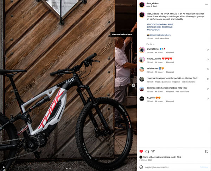The height and width of the screenshot is (171, 211).
Task: Unlike the post with the red heart
Action: click(141, 151)
